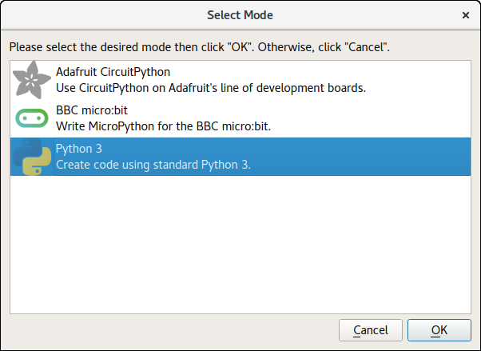
Task: Click the empty white area below Python 3
Action: (x=240, y=245)
